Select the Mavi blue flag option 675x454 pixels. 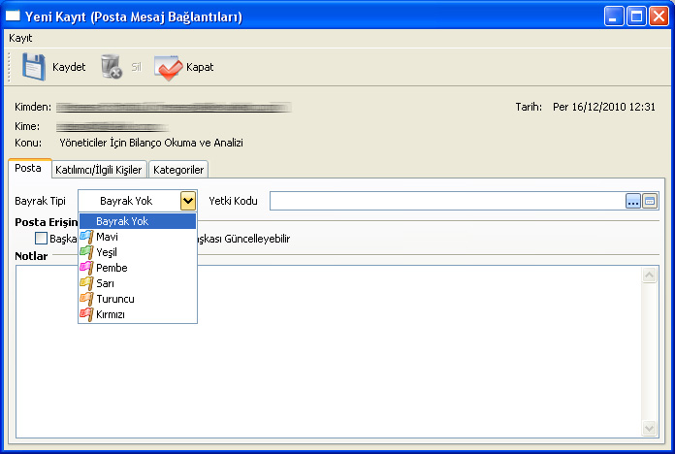(x=107, y=237)
